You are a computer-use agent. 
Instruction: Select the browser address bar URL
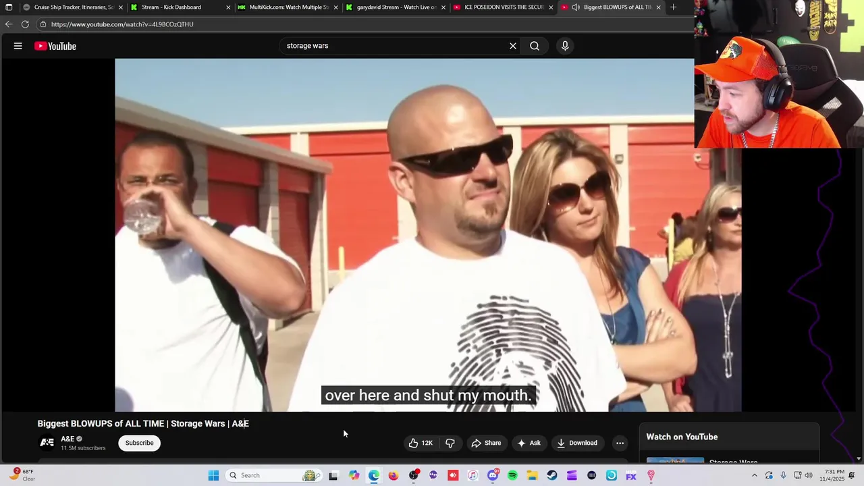(x=122, y=24)
